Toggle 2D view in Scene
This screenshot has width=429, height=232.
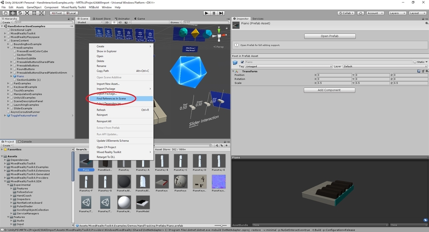107,22
